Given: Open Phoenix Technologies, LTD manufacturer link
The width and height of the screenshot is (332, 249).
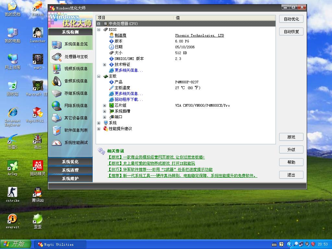Looking at the screenshot, I should (199, 35).
